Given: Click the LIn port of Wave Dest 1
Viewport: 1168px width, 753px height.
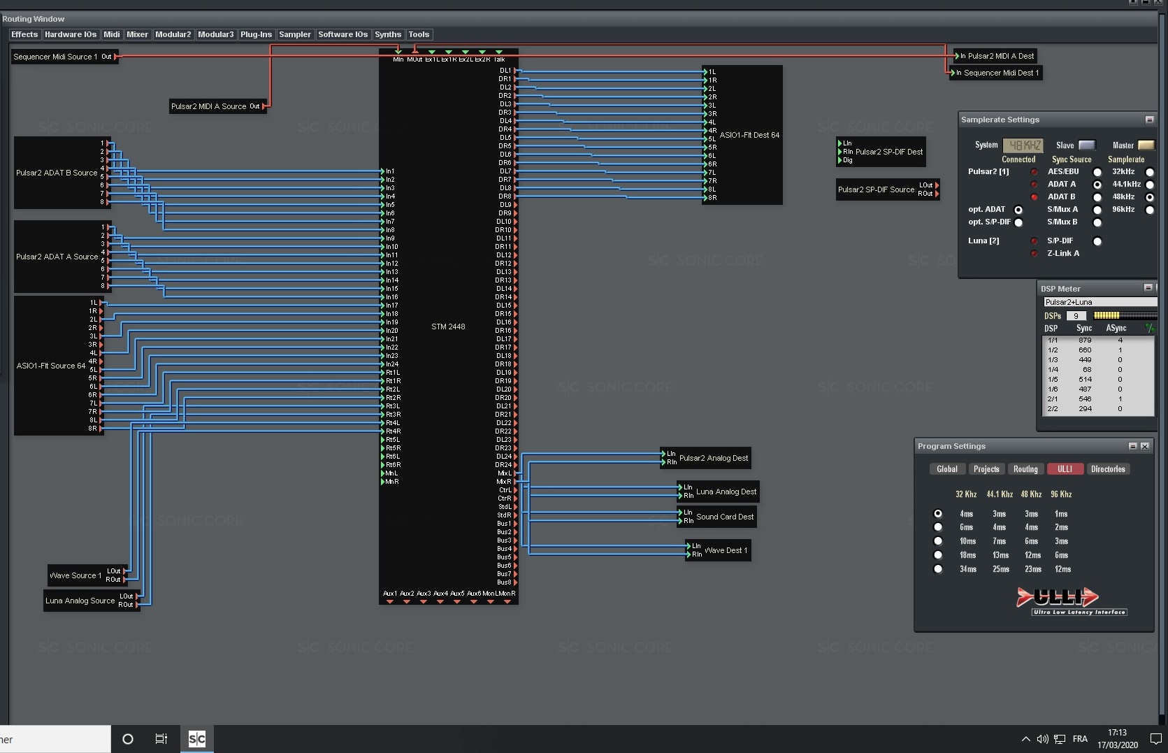Looking at the screenshot, I should 689,546.
